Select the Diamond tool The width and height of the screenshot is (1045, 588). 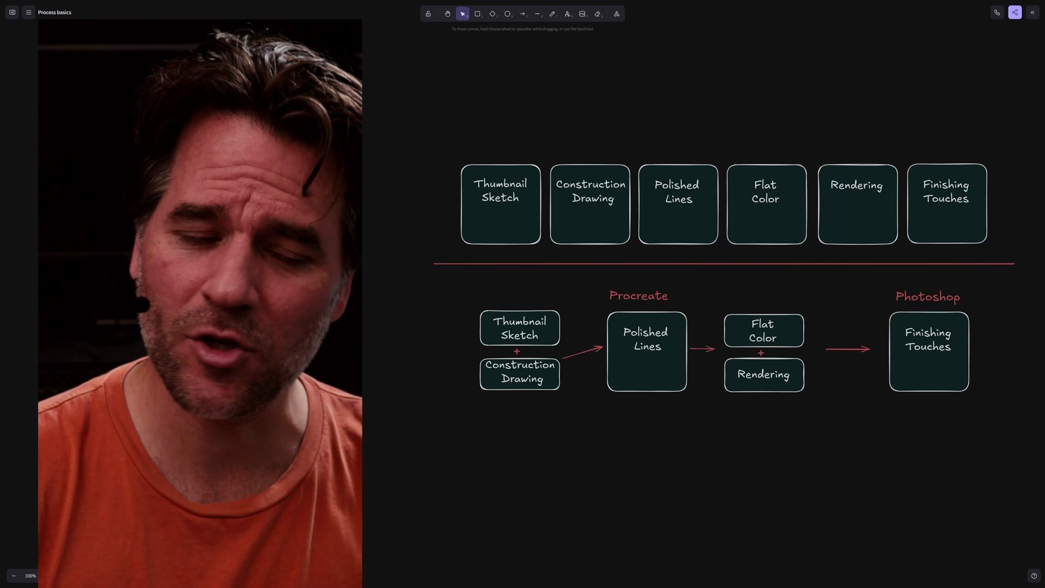(493, 14)
